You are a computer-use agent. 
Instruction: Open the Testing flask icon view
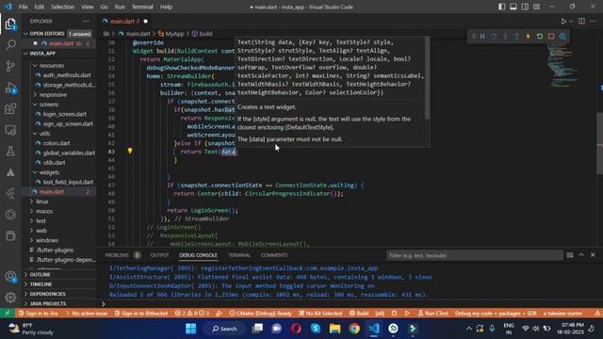(10, 151)
